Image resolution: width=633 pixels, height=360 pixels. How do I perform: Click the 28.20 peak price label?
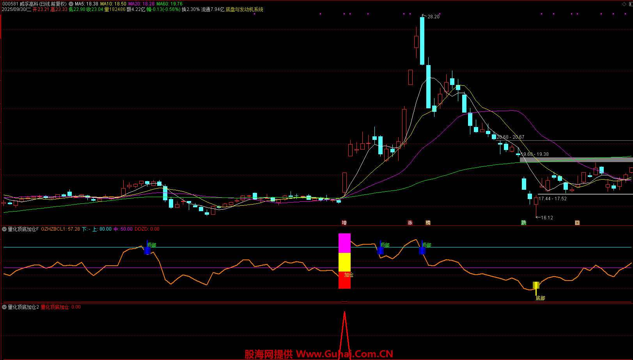pos(433,17)
